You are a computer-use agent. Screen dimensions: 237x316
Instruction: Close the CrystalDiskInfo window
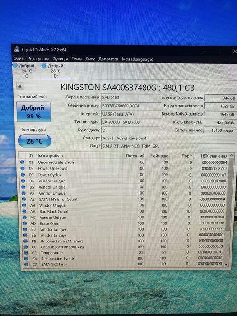click(x=235, y=51)
